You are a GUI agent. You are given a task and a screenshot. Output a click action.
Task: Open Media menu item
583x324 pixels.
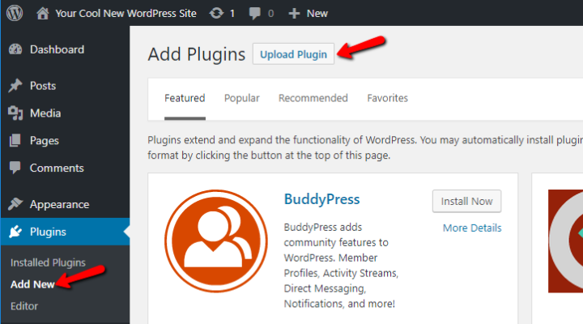pos(45,113)
